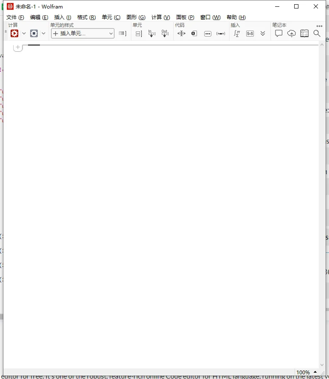Insert inline TeX using the $x$ icon
This screenshot has width=329, height=379.
(x=250, y=34)
